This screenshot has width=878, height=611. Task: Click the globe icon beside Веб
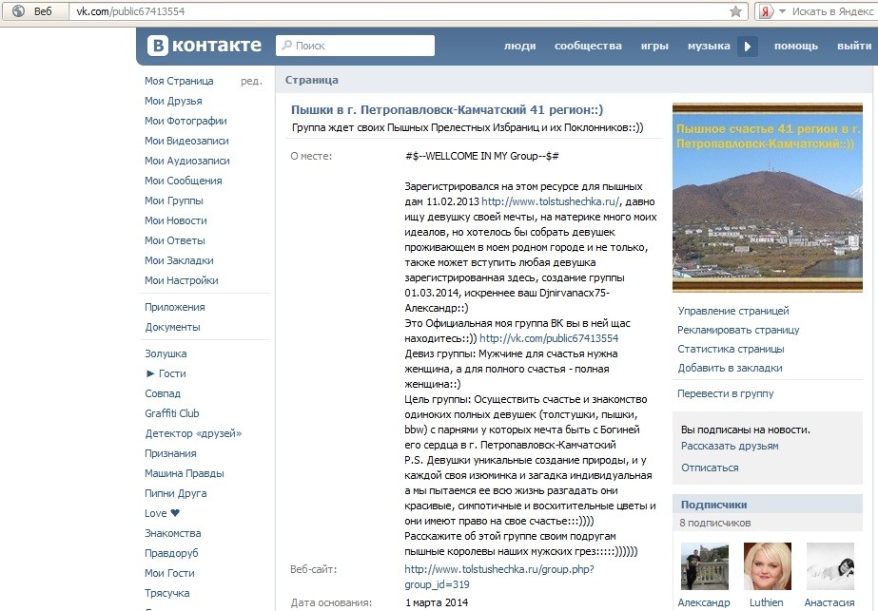18,10
